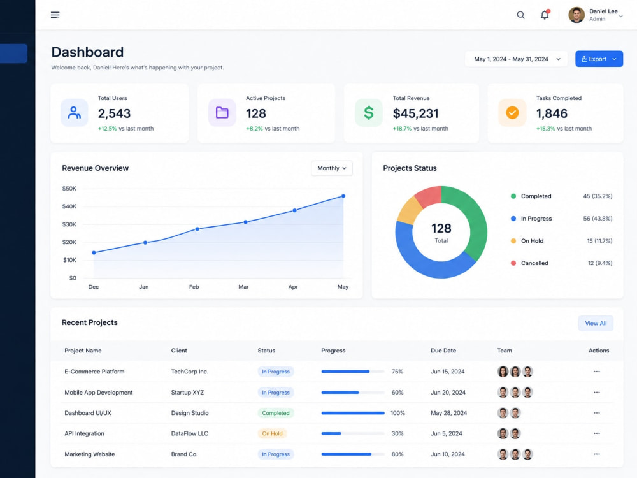Open the hamburger menu icon
The width and height of the screenshot is (637, 478).
click(x=55, y=15)
